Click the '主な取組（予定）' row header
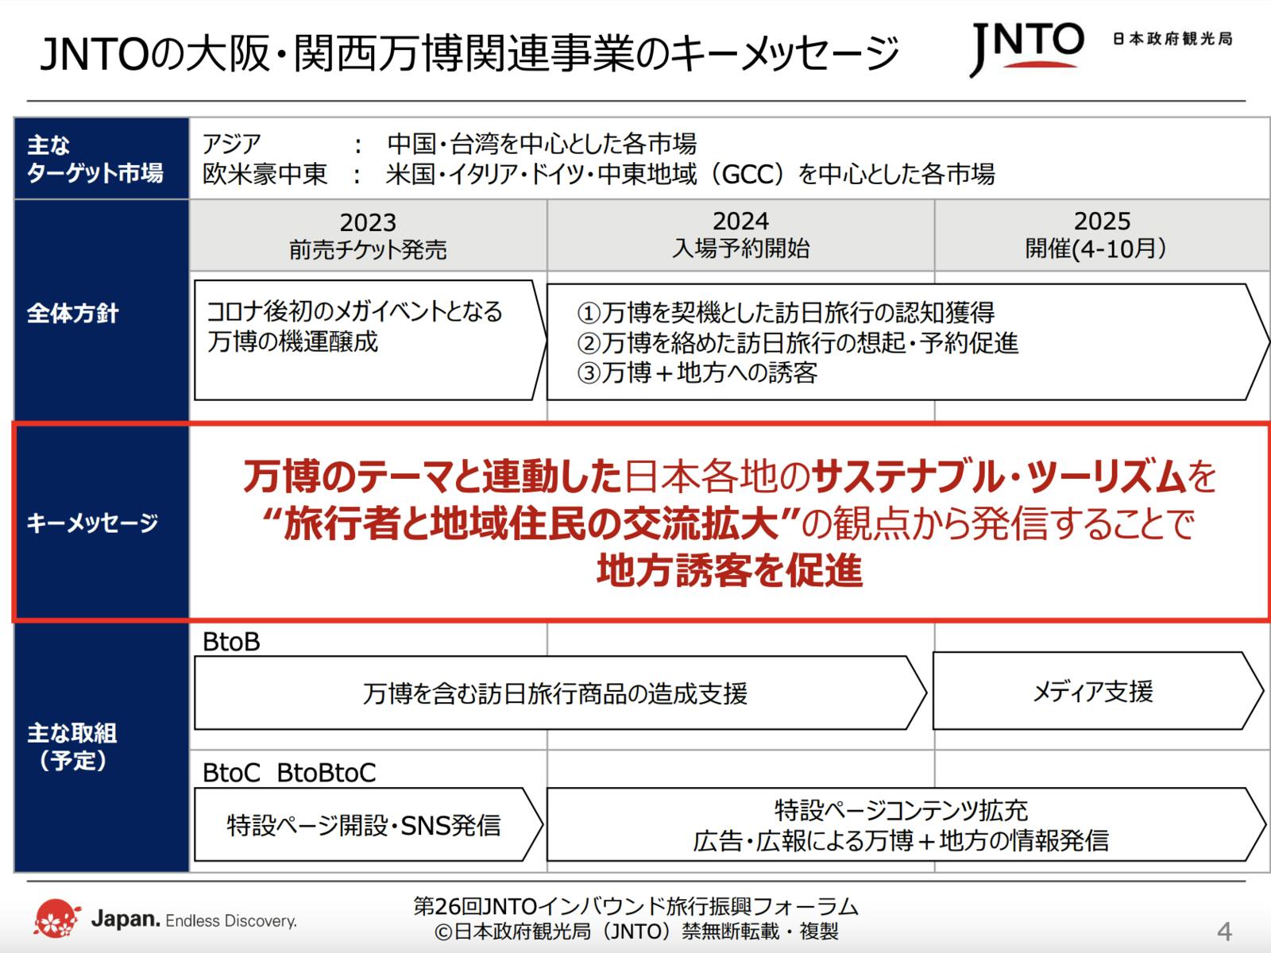The image size is (1271, 953). click(102, 747)
